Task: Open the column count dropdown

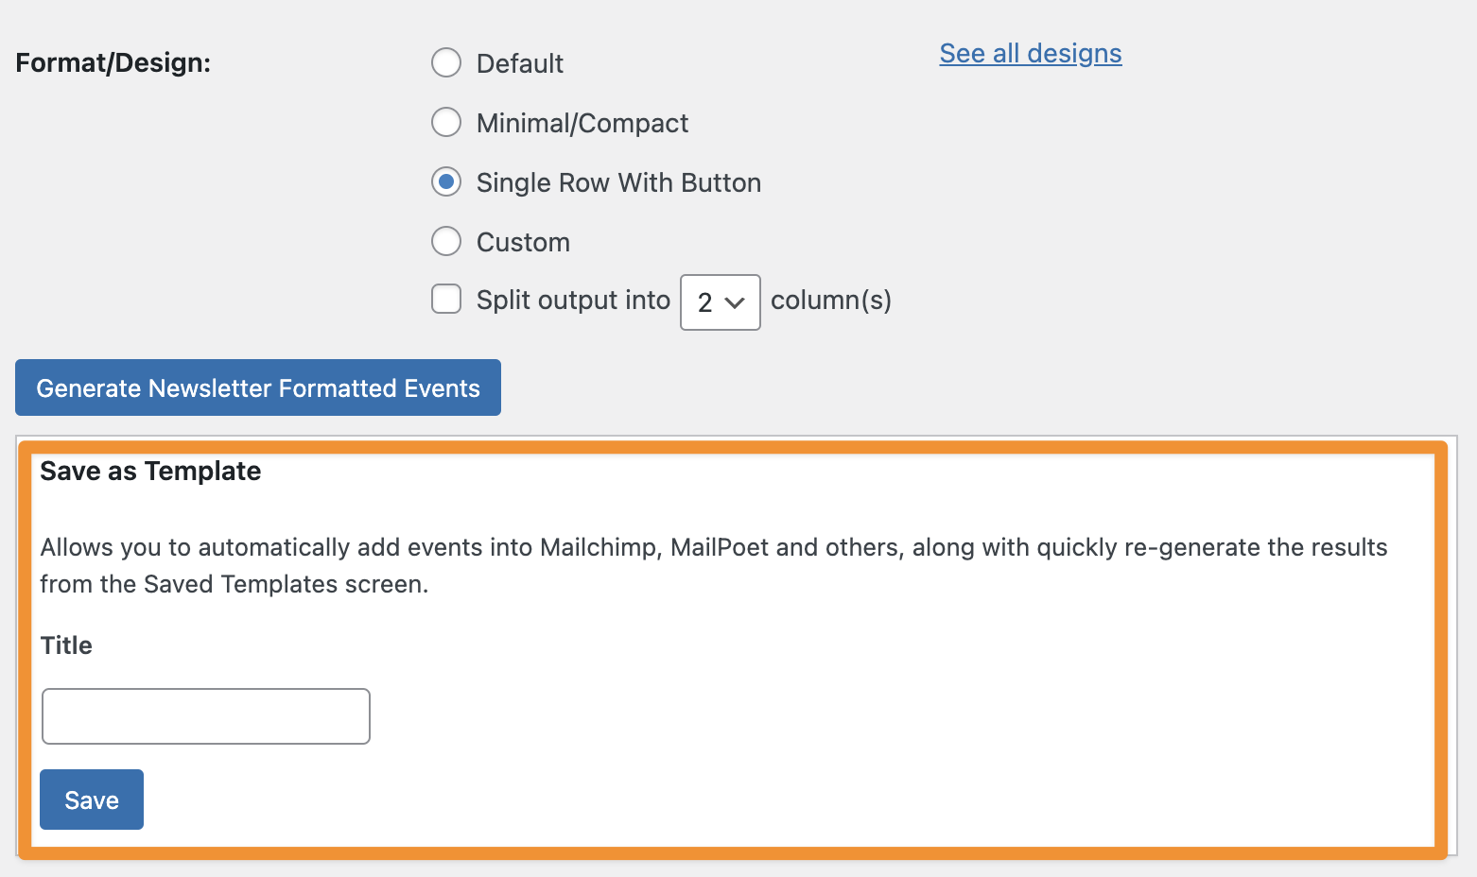Action: coord(720,302)
